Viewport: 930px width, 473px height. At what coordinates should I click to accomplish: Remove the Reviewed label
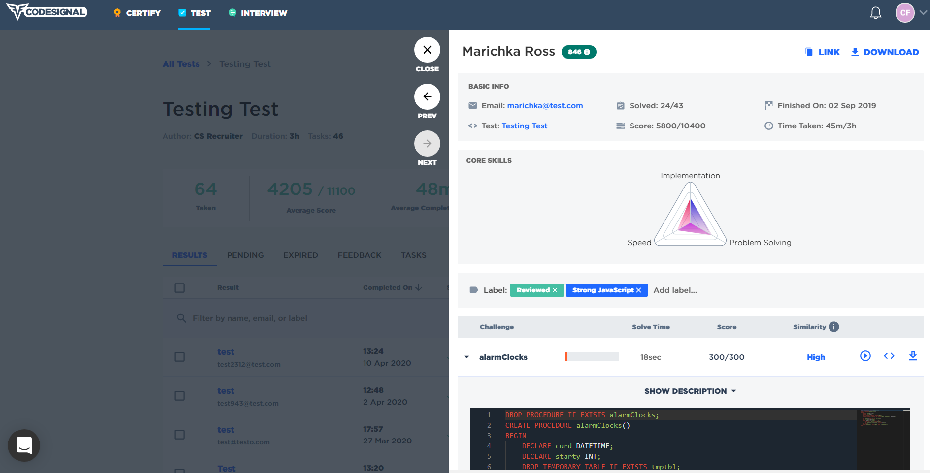point(555,290)
